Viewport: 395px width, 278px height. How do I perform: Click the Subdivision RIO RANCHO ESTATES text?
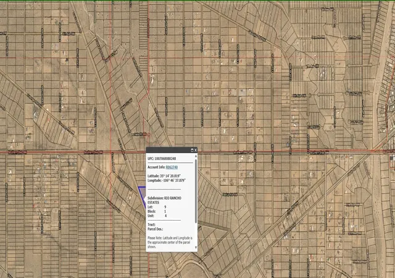[164, 200]
